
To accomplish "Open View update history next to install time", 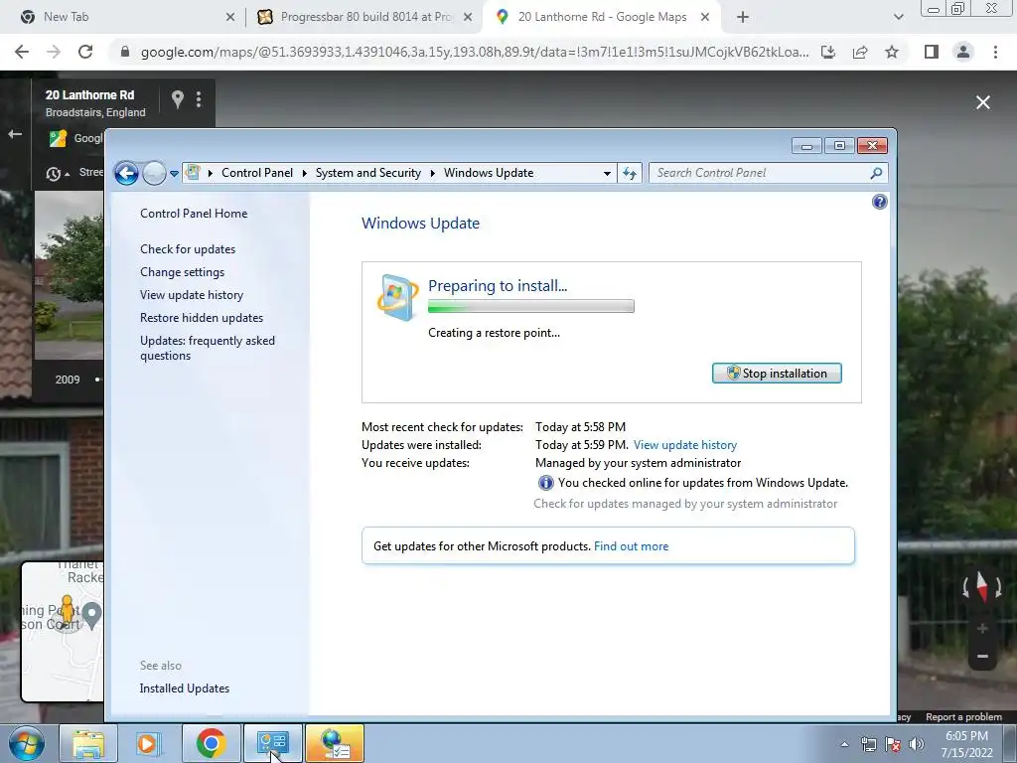I will pos(685,445).
